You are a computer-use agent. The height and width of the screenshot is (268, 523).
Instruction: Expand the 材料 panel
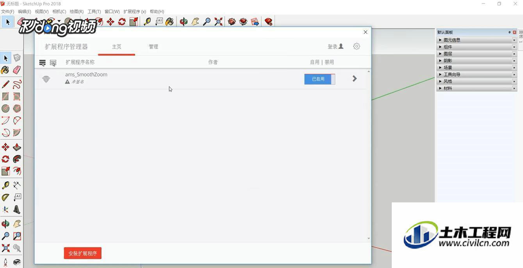[x=476, y=88]
